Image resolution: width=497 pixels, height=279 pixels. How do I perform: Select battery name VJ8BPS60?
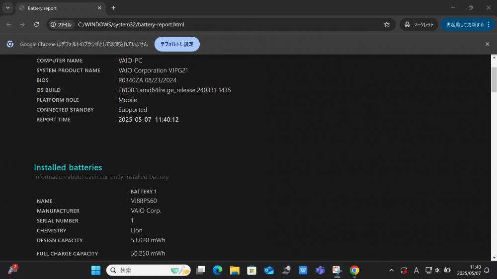click(x=144, y=201)
